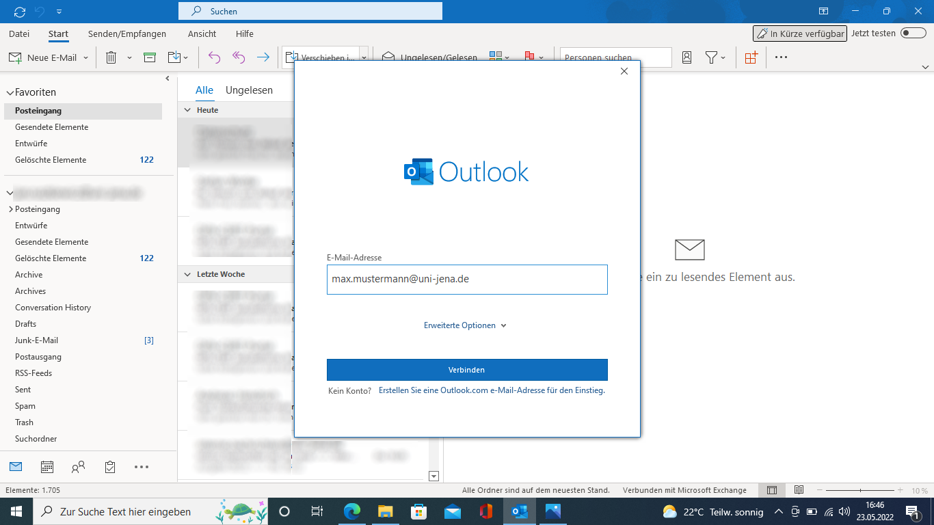Open Microsoft Edge from the taskbar
Viewport: 934px width, 525px height.
tap(352, 511)
